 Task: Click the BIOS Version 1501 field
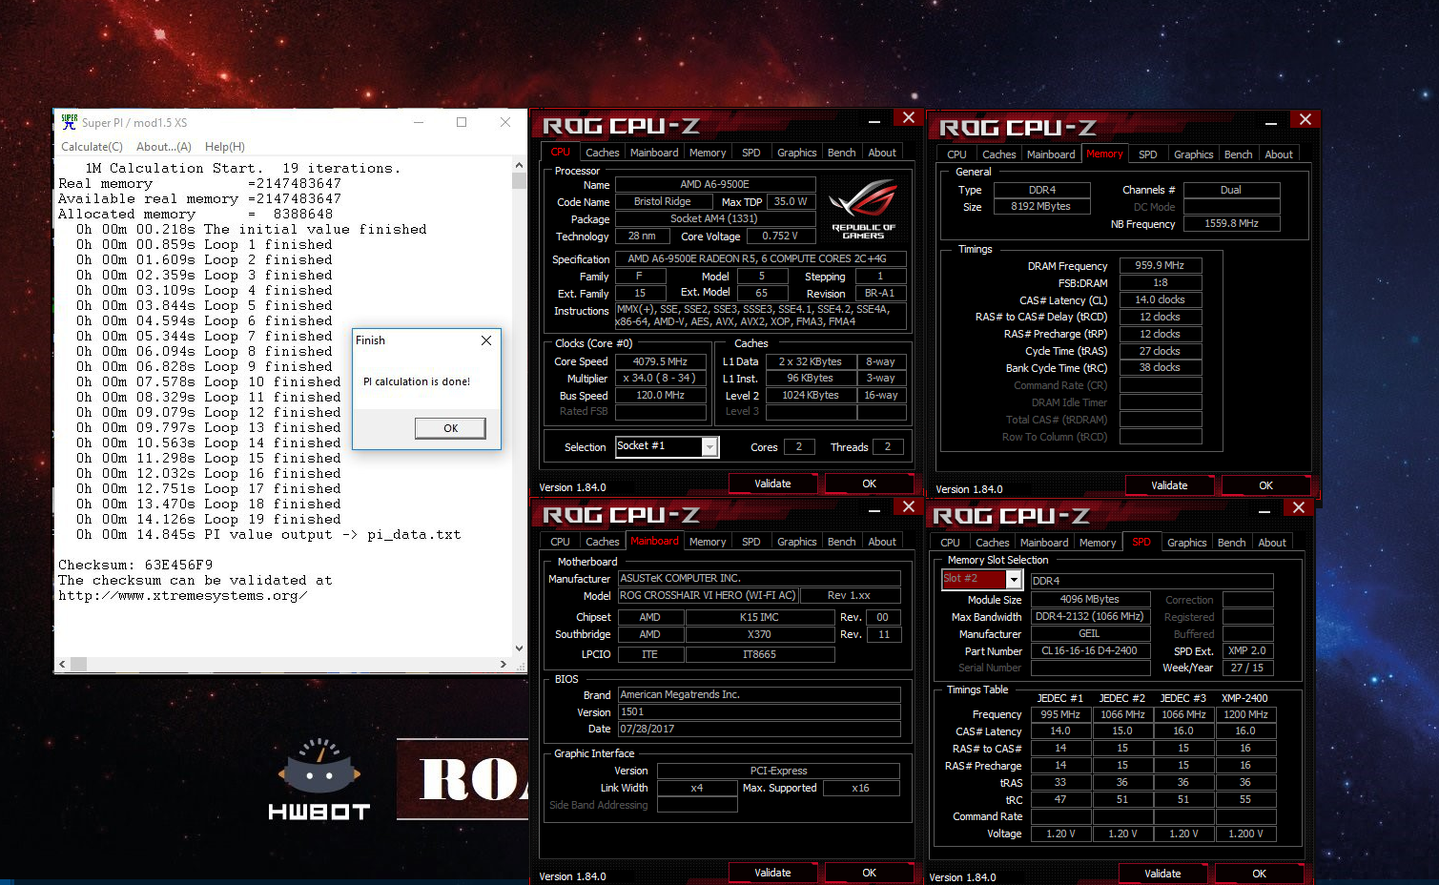coord(759,711)
